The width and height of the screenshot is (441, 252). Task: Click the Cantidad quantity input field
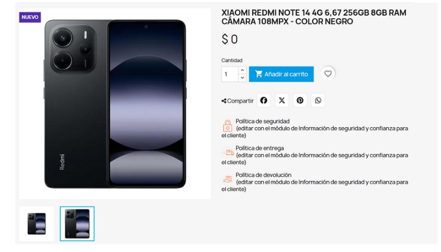[x=230, y=74]
